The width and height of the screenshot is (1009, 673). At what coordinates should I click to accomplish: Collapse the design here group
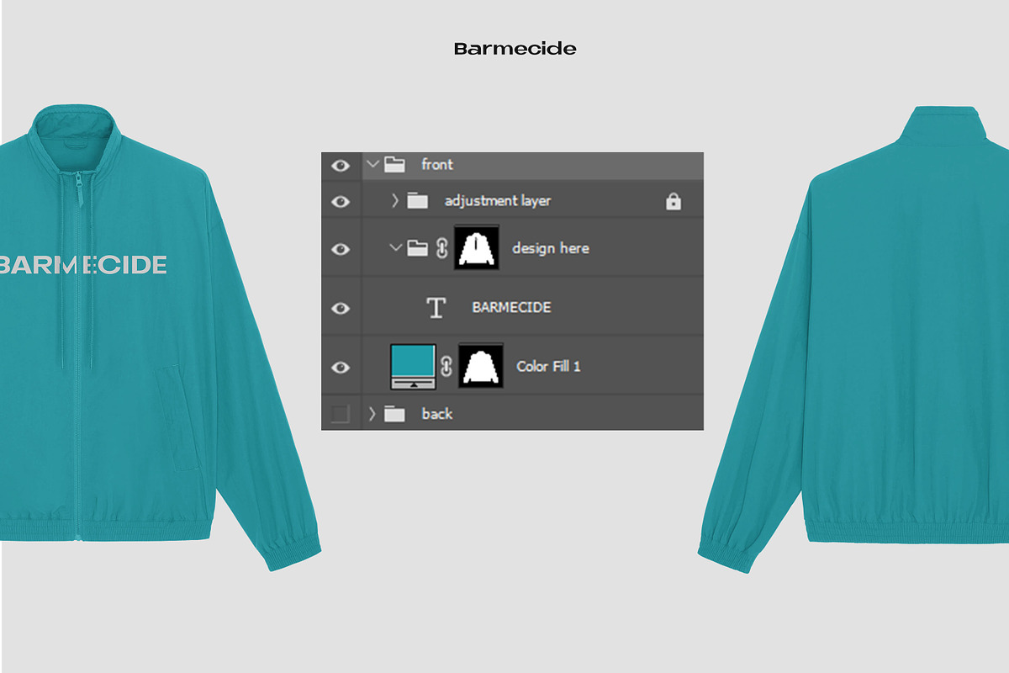396,248
